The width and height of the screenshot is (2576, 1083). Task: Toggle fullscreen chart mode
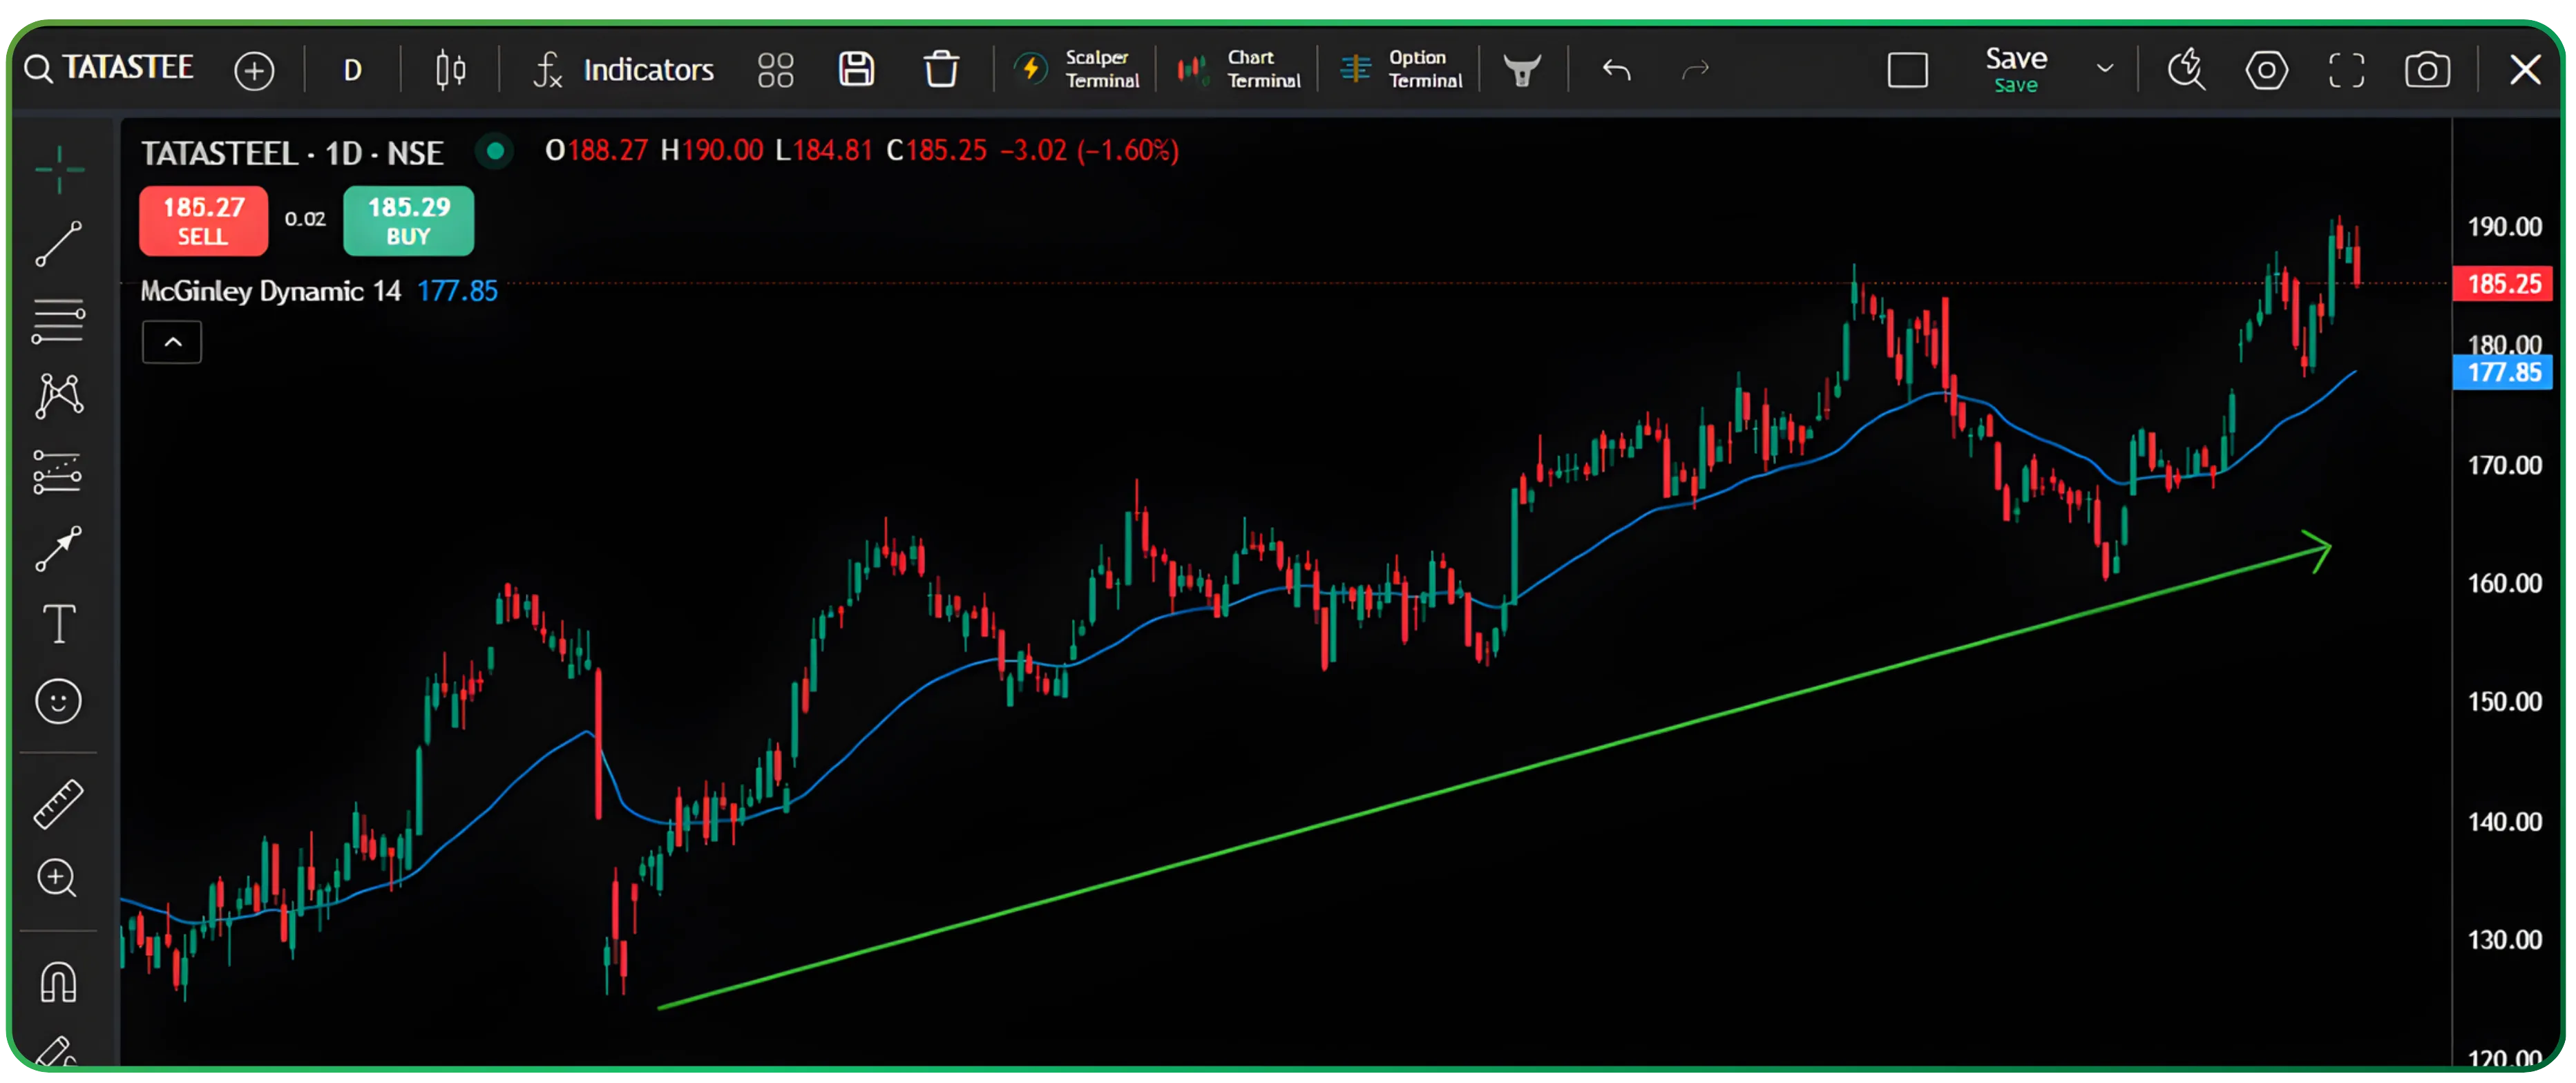(2346, 70)
